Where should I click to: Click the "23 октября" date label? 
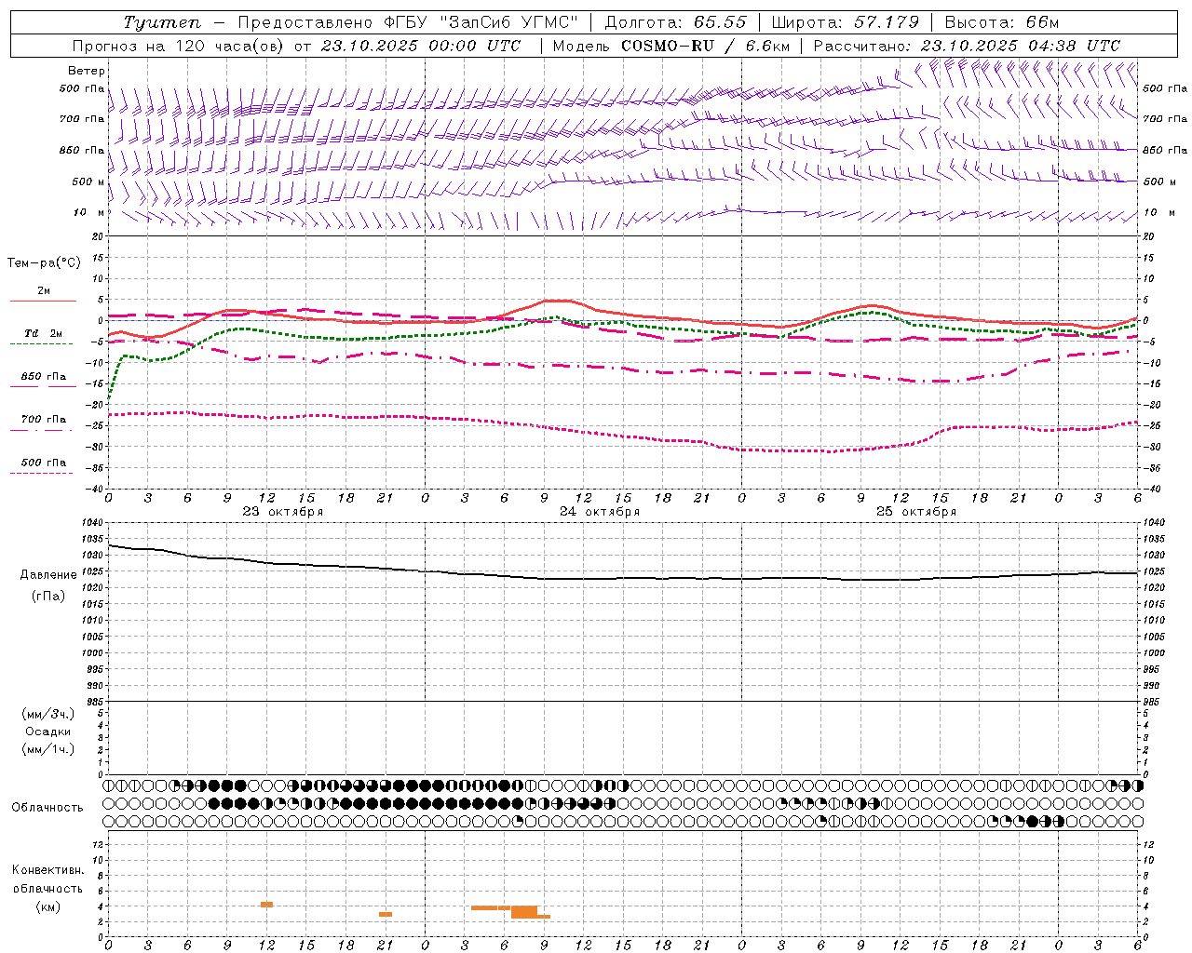click(x=283, y=512)
